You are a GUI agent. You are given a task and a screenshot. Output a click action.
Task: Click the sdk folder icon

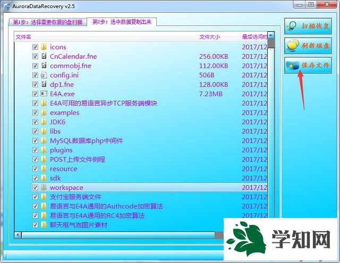pyautogui.click(x=44, y=178)
